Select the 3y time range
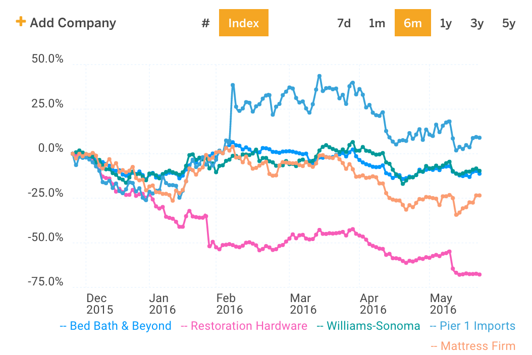This screenshot has height=355, width=532. point(476,23)
